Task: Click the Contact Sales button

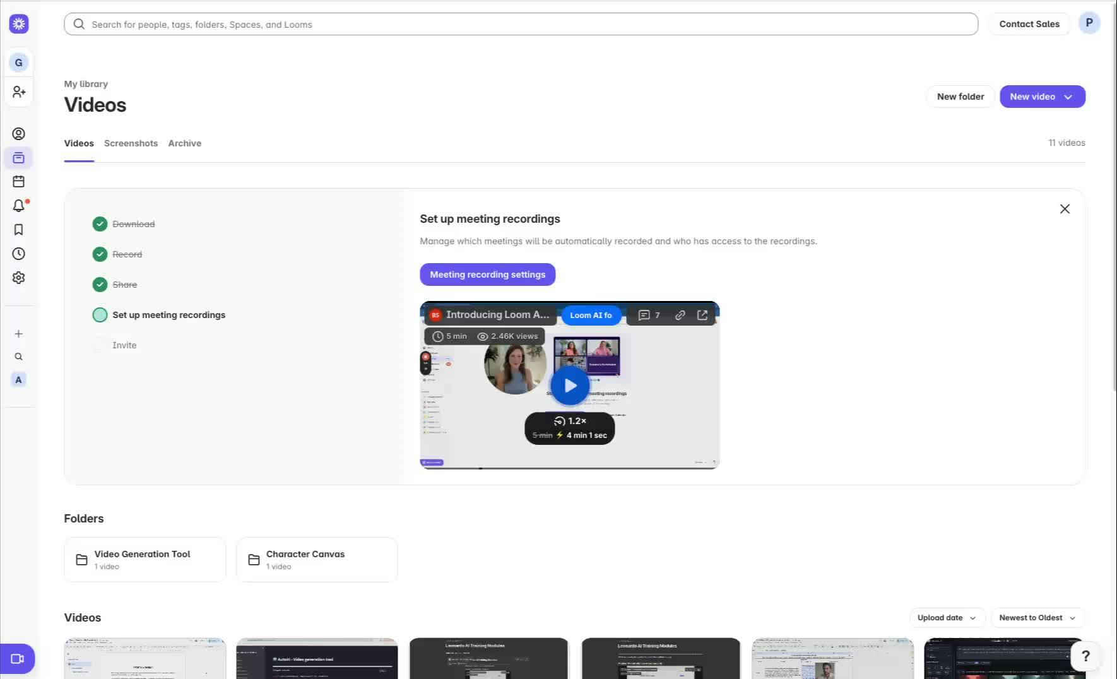Action: (1029, 24)
